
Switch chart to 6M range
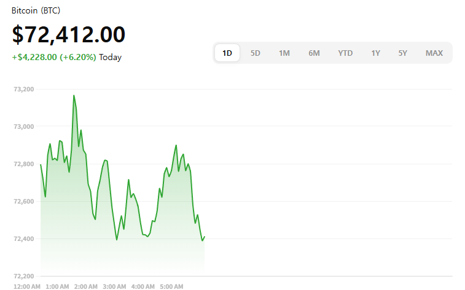tap(314, 53)
